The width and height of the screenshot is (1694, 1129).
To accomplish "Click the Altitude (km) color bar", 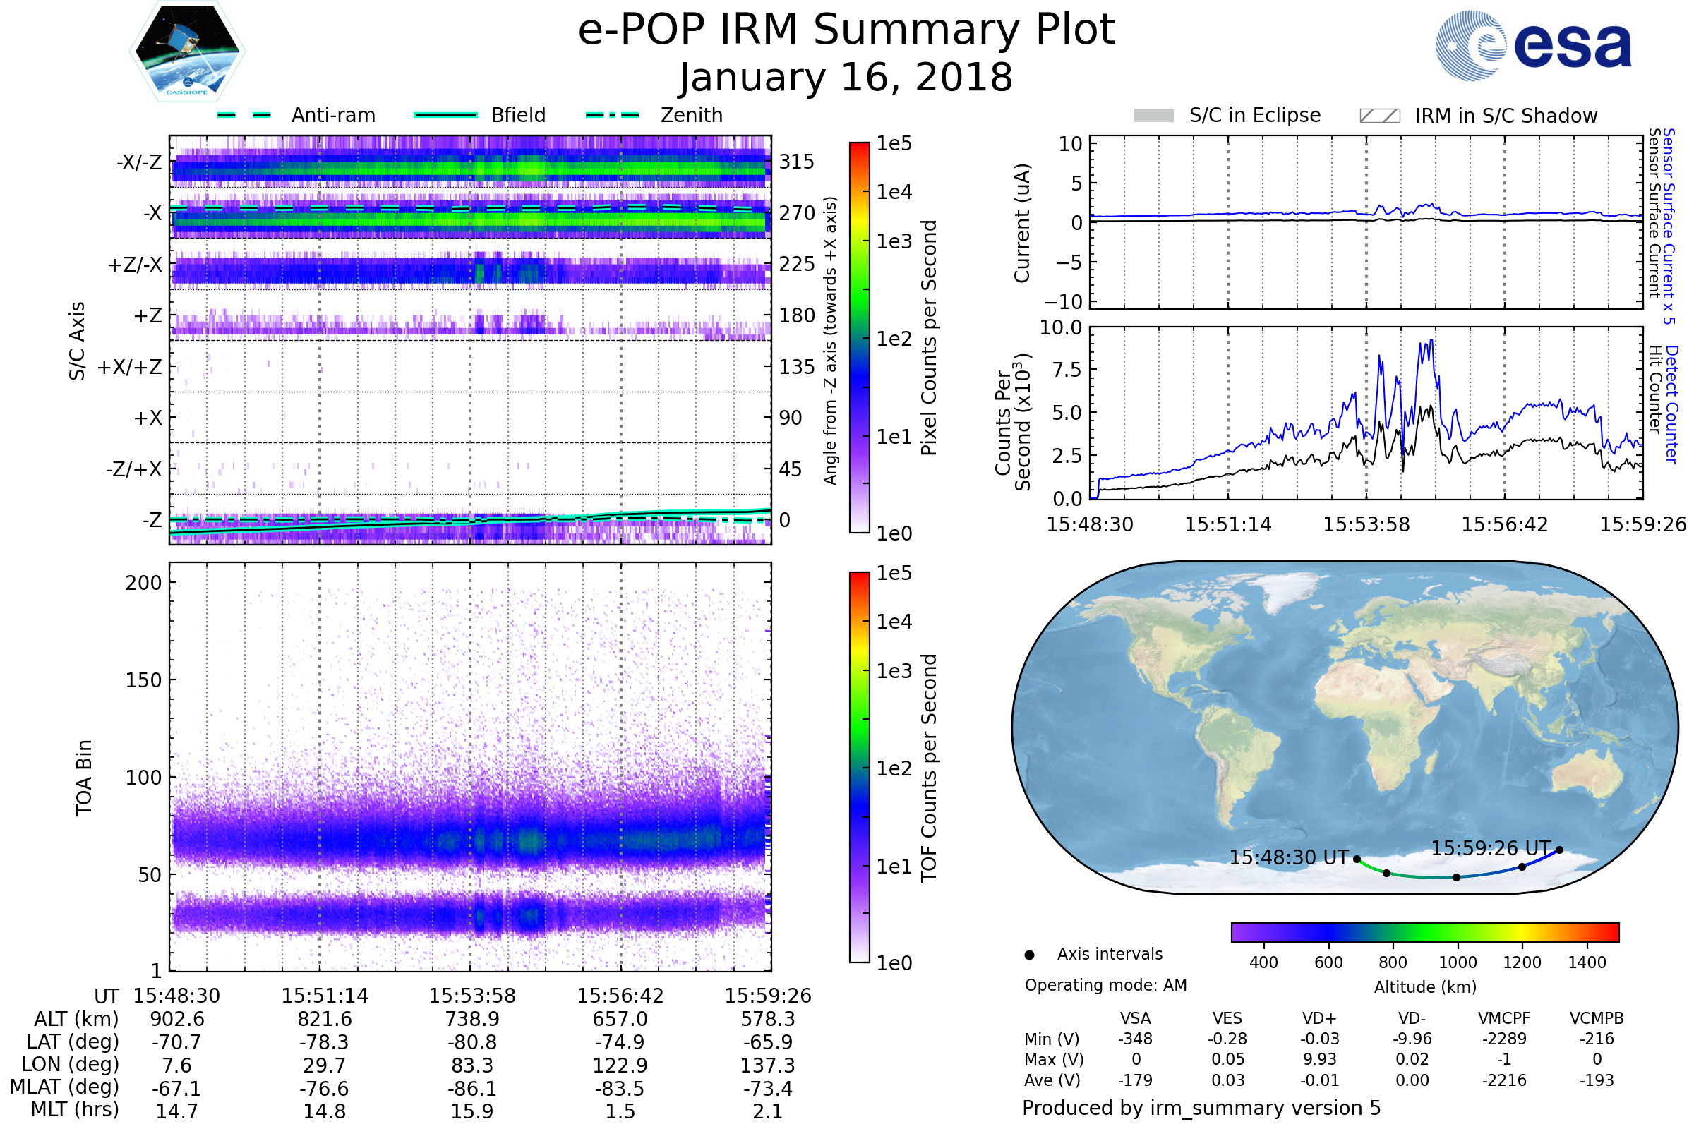I will [1424, 931].
